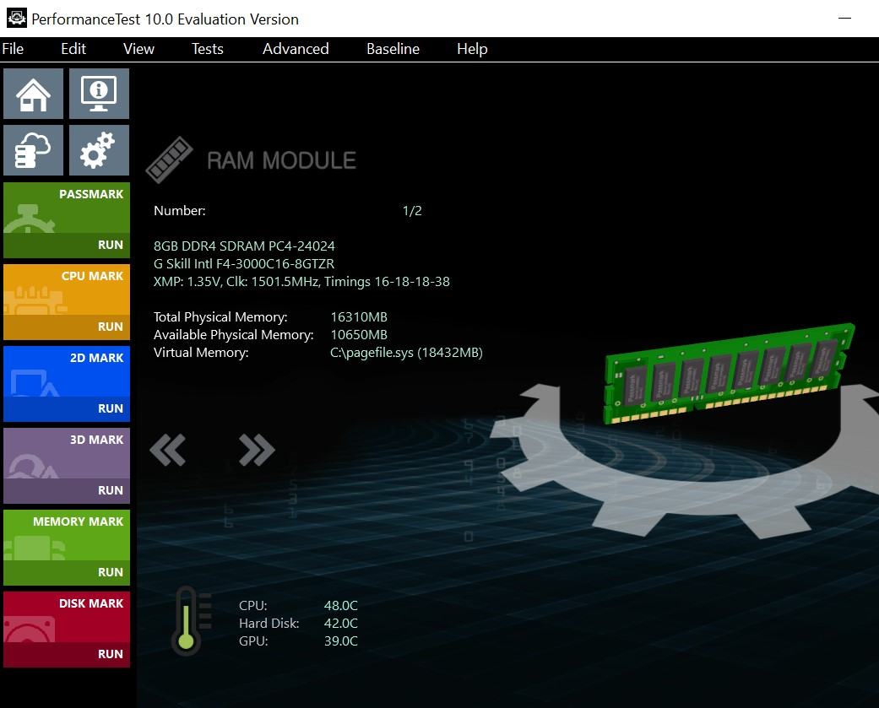The image size is (879, 708).
Task: Click Hard Disk temperature 42.0C
Action: tap(341, 624)
